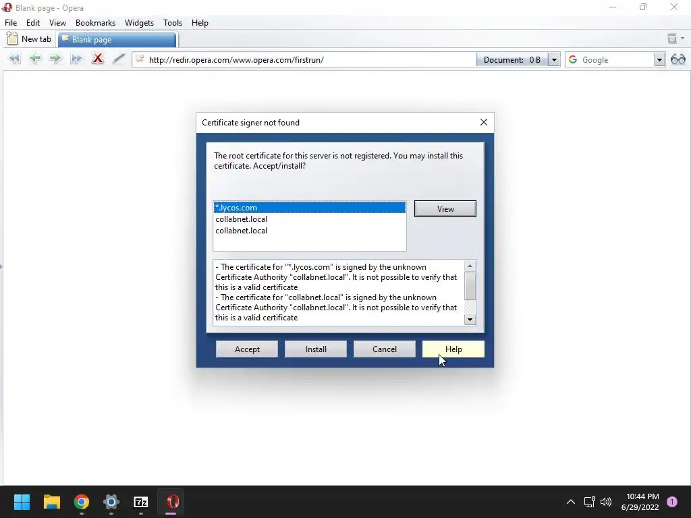Screen dimensions: 691x518
Task: Open the Widgets menu
Action: pos(139,23)
